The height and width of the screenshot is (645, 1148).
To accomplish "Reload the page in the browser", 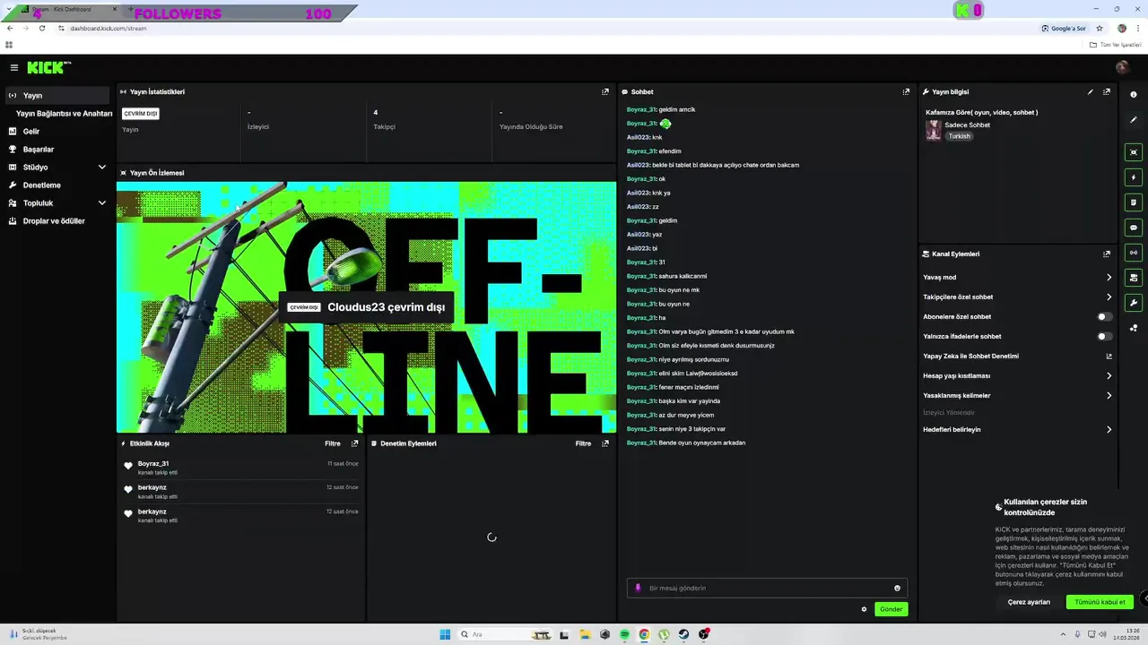I will [41, 28].
